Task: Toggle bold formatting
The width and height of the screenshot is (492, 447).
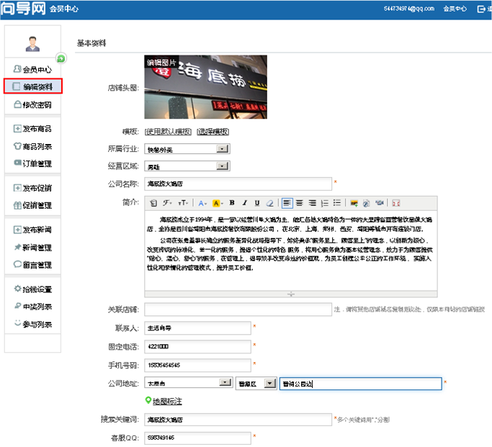Action: pyautogui.click(x=232, y=203)
